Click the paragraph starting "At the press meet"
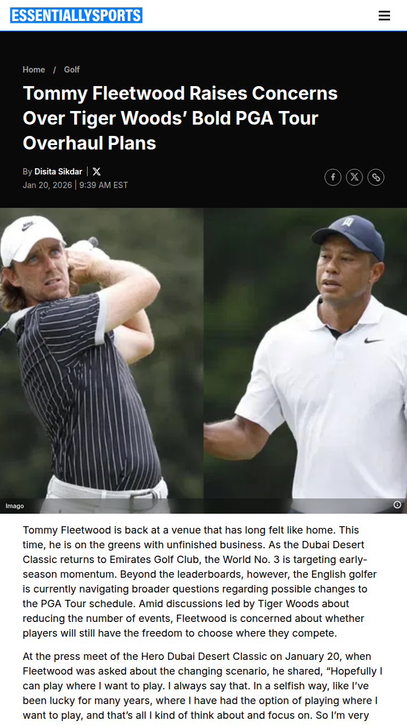This screenshot has height=725, width=407. 203,686
